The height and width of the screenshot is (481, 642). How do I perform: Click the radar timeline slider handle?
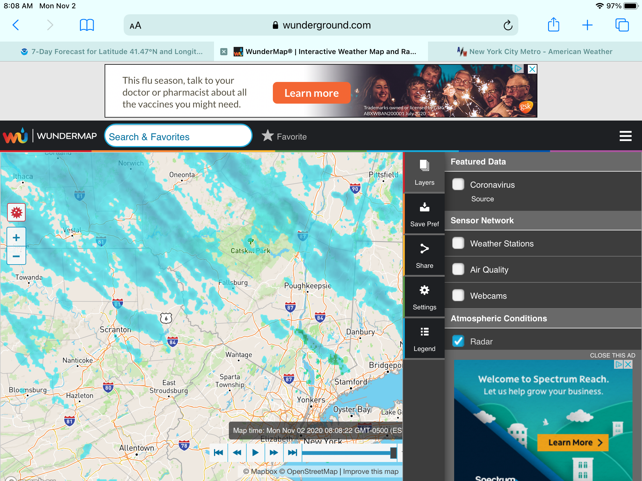pyautogui.click(x=394, y=453)
